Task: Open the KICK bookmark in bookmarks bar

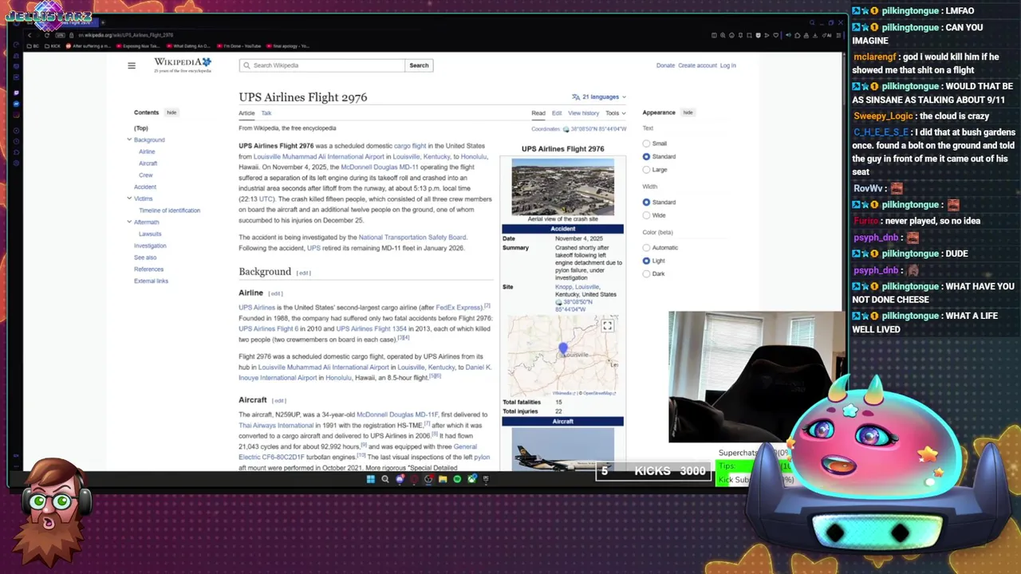Action: pyautogui.click(x=53, y=46)
